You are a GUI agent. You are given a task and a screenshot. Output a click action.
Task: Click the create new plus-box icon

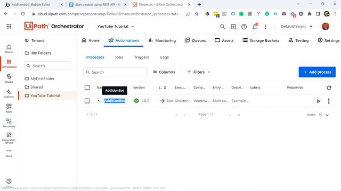click(233, 27)
